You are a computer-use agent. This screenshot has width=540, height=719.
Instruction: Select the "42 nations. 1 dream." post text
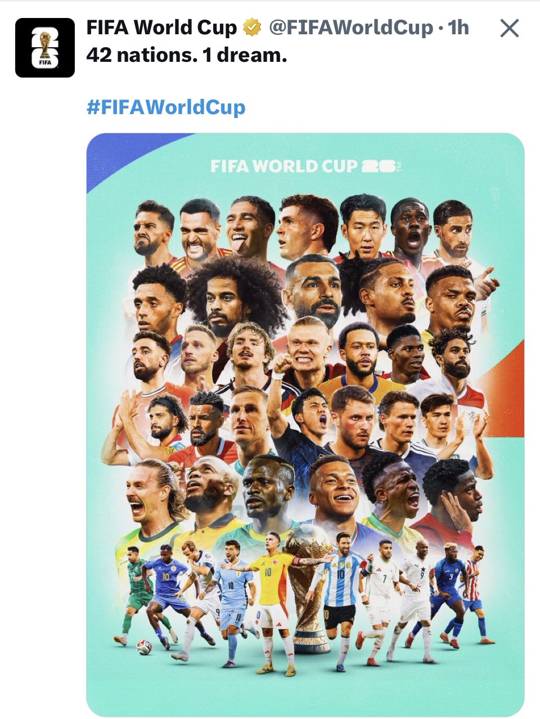(x=187, y=55)
